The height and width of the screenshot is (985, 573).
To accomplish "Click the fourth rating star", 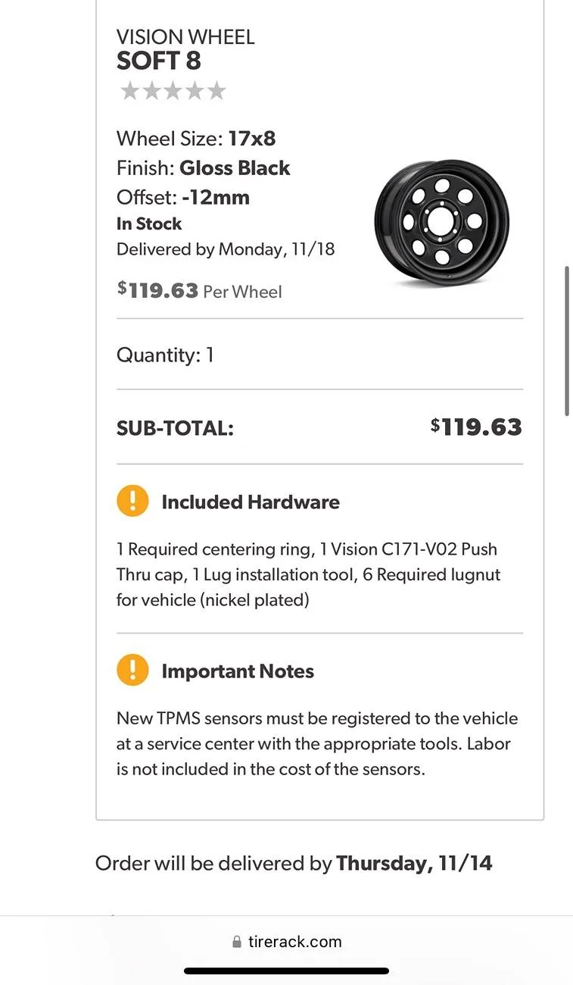I will (195, 92).
